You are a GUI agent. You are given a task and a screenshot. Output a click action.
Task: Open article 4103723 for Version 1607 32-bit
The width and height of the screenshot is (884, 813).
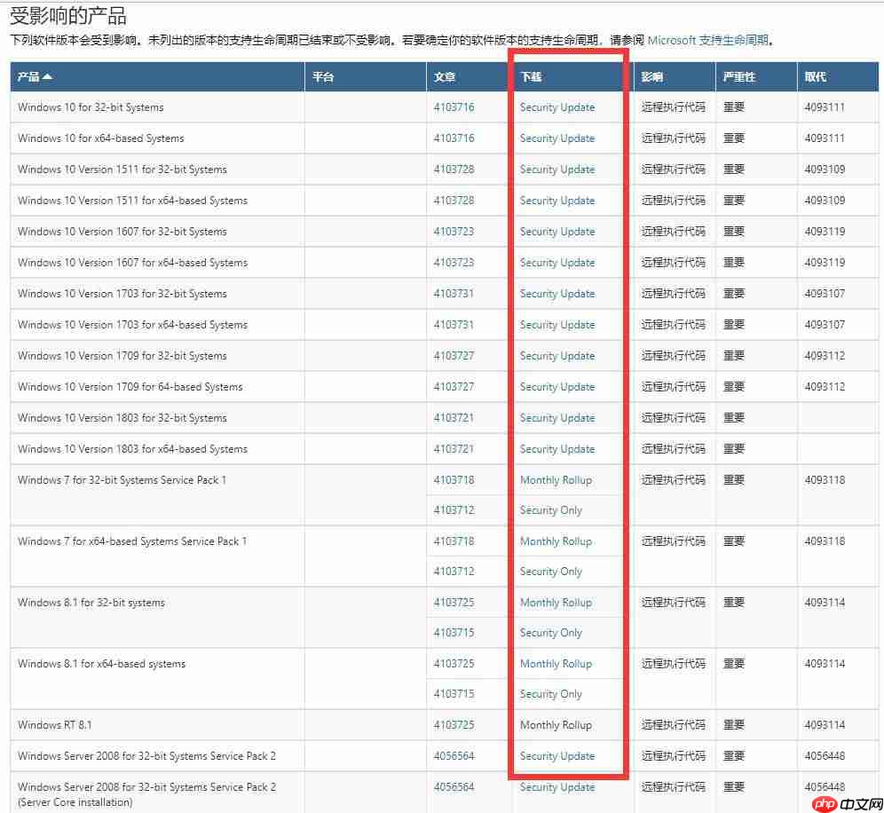(x=454, y=231)
